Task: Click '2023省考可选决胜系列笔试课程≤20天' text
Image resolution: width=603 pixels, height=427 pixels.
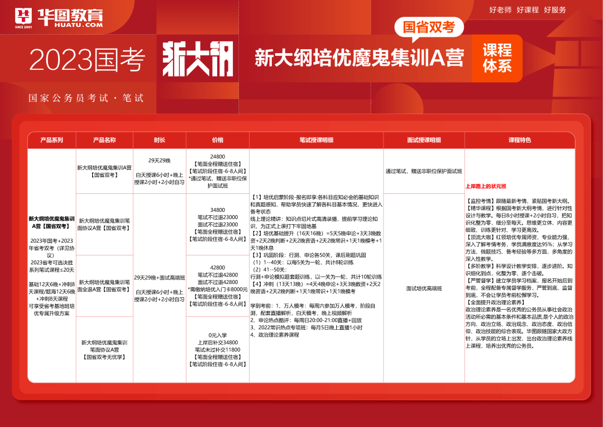Action: coord(51,266)
